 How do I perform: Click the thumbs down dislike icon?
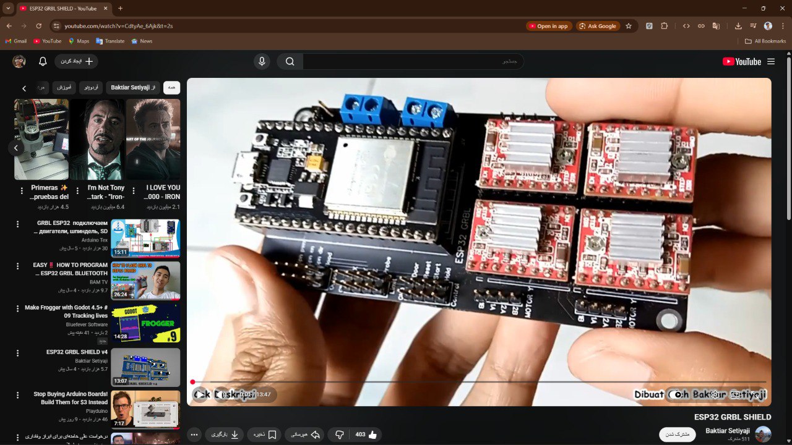point(339,434)
